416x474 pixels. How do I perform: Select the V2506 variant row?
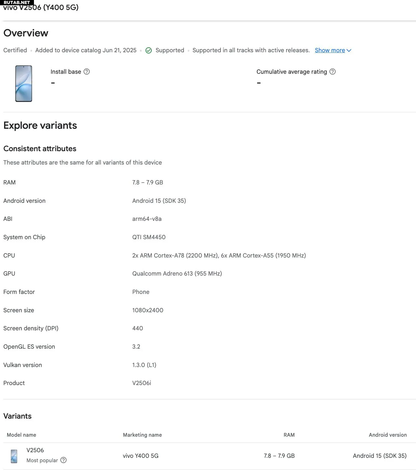pyautogui.click(x=210, y=456)
